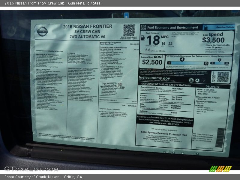The width and height of the screenshot is (240, 180).
Task: Click the 'COMFORT & CONVENIENCE' heading
Action: pos(46,87)
